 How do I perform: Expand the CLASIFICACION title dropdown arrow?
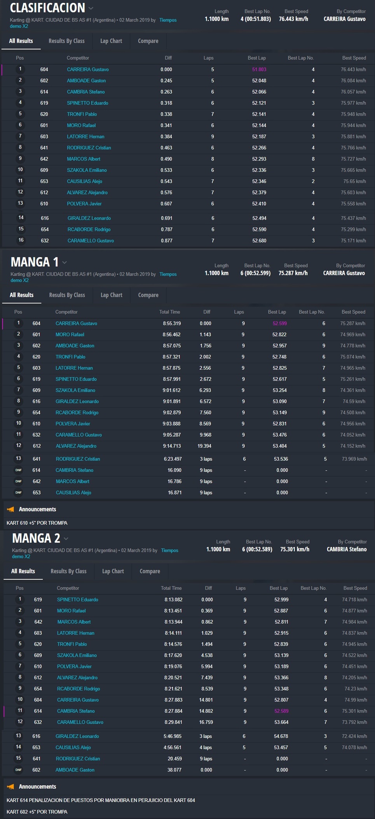pos(91,8)
